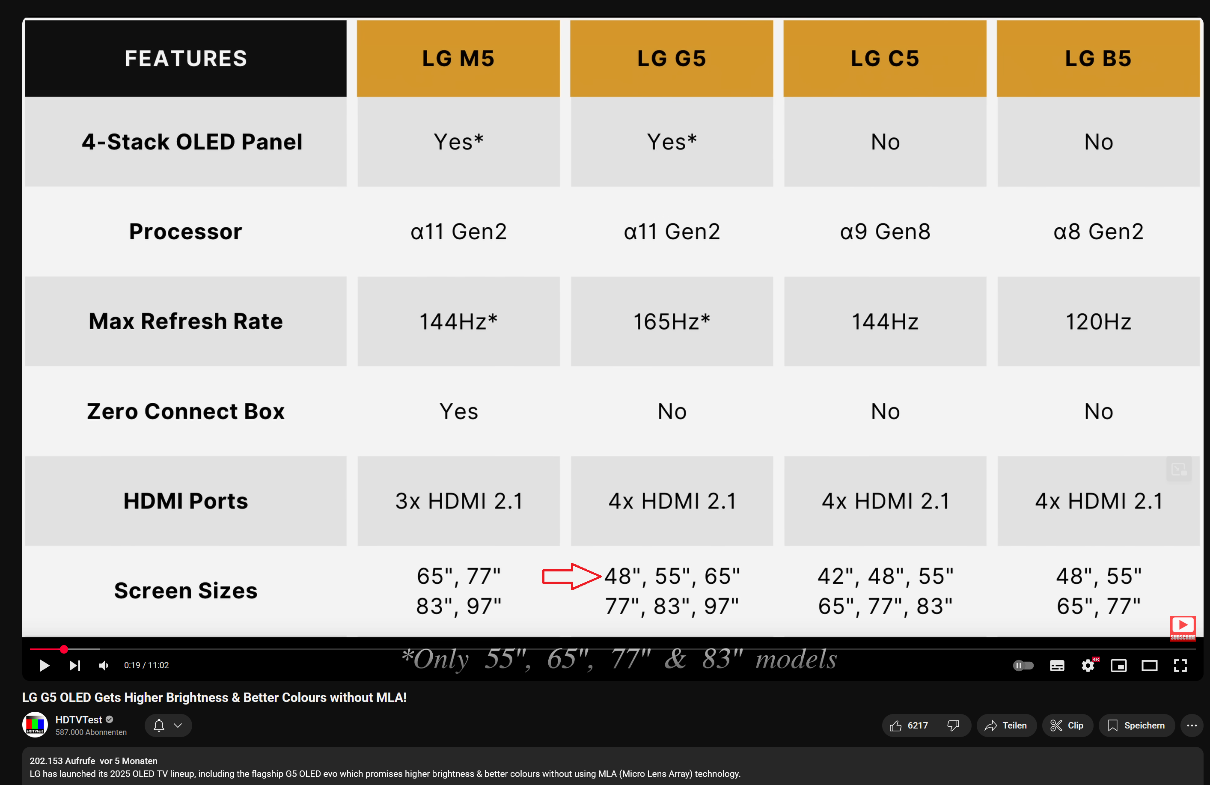Image resolution: width=1210 pixels, height=785 pixels.
Task: Open the playback settings gear
Action: [x=1088, y=665]
